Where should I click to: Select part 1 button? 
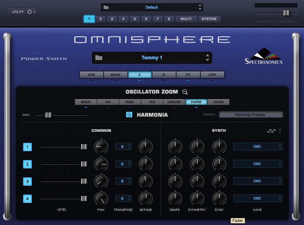89,19
